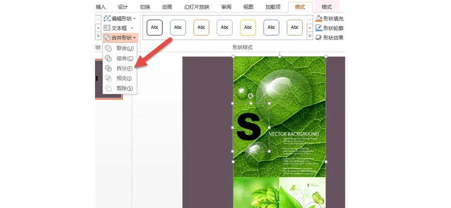Switch to the 设计 tab
This screenshot has width=451, height=208.
[x=123, y=7]
